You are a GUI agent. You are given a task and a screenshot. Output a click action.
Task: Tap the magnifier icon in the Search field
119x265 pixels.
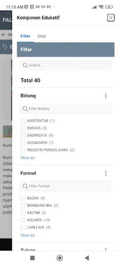point(25,65)
